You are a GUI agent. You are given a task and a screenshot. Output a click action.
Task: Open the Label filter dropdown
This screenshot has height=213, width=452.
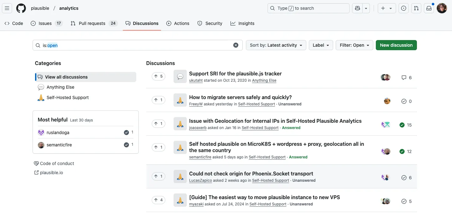(321, 45)
